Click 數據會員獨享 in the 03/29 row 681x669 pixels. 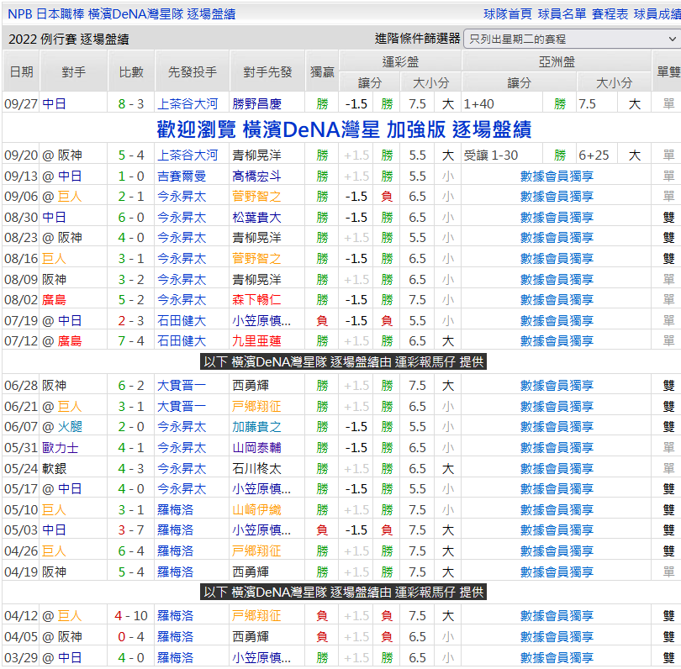tap(557, 658)
